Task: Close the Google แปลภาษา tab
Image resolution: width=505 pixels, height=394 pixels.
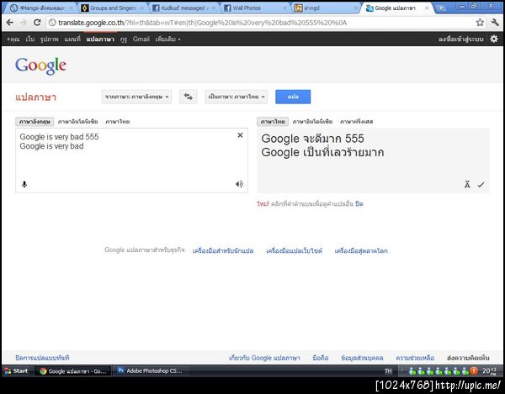Action: (427, 8)
